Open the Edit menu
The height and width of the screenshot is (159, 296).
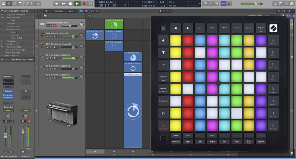point(47,11)
